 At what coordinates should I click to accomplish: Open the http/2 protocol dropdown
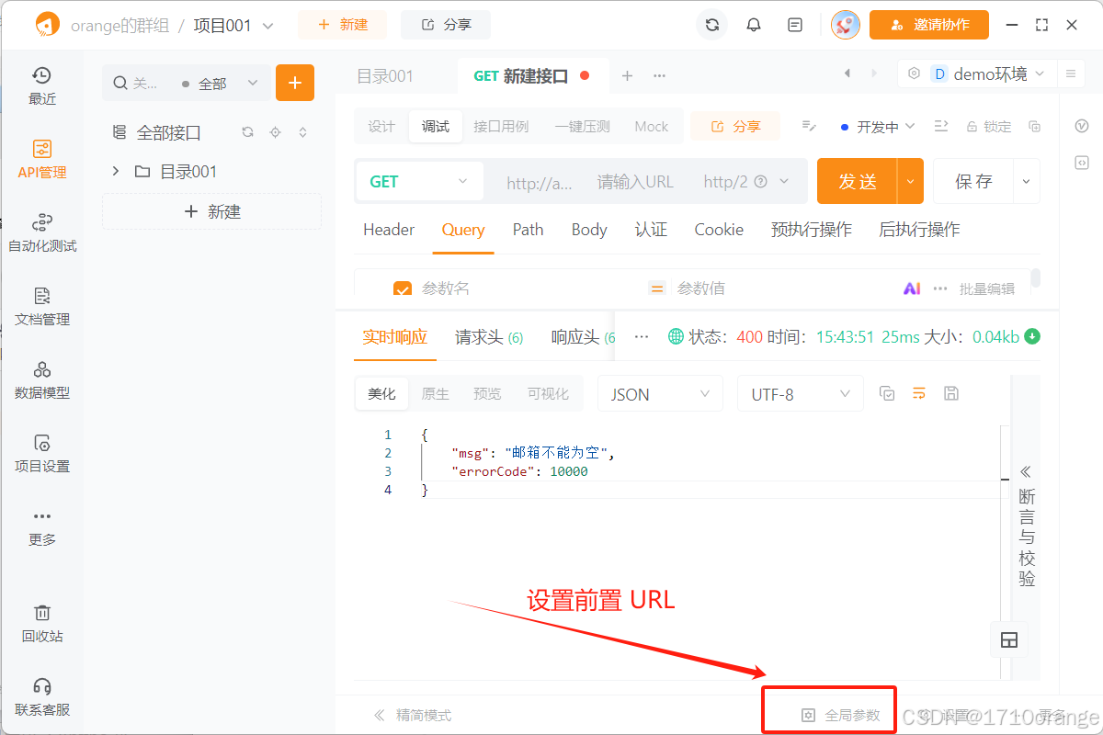[x=746, y=181]
